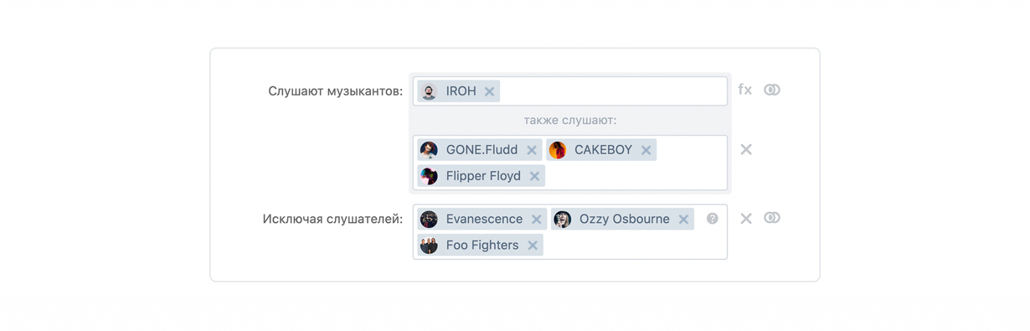Toggle intersection mode for excluded listeners

[x=772, y=218]
